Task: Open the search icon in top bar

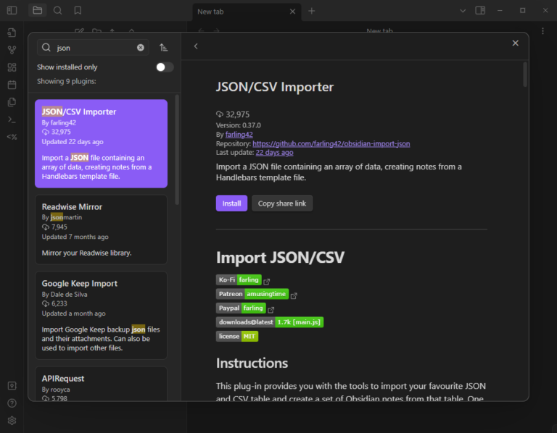Action: tap(57, 10)
